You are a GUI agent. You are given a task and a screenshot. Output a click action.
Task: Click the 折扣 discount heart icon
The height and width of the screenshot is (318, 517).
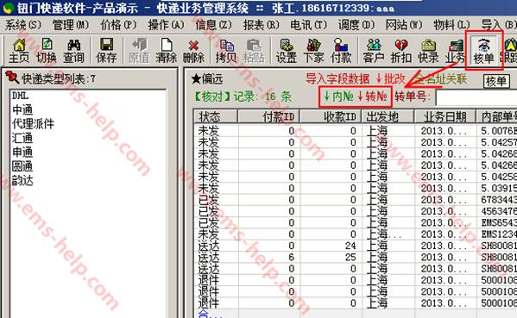pyautogui.click(x=401, y=51)
